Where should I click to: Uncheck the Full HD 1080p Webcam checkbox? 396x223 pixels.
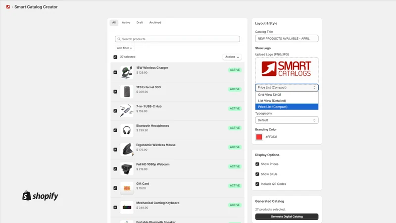pyautogui.click(x=115, y=169)
